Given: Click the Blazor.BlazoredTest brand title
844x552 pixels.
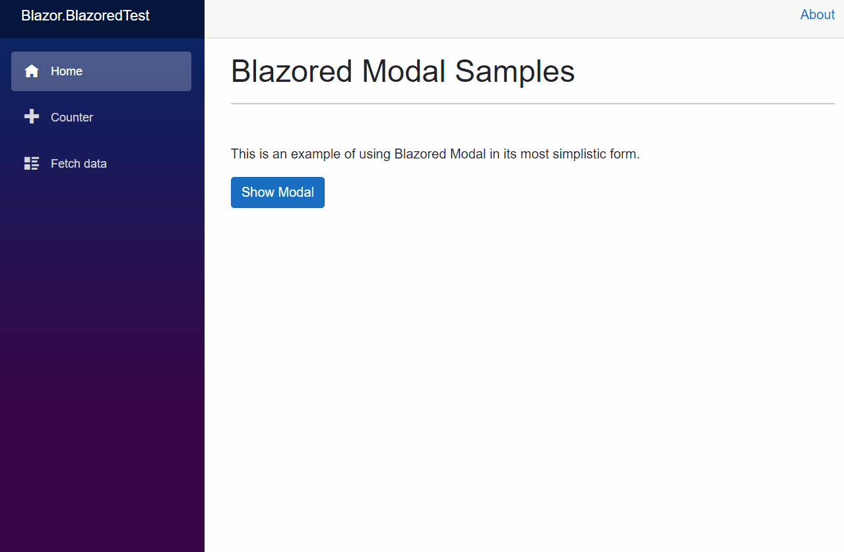Looking at the screenshot, I should click(x=86, y=15).
